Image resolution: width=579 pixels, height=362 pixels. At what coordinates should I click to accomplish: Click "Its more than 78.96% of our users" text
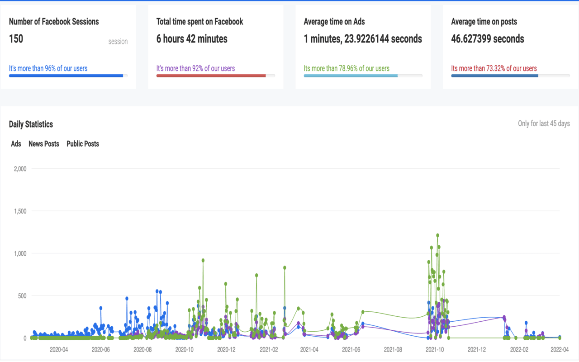point(346,68)
